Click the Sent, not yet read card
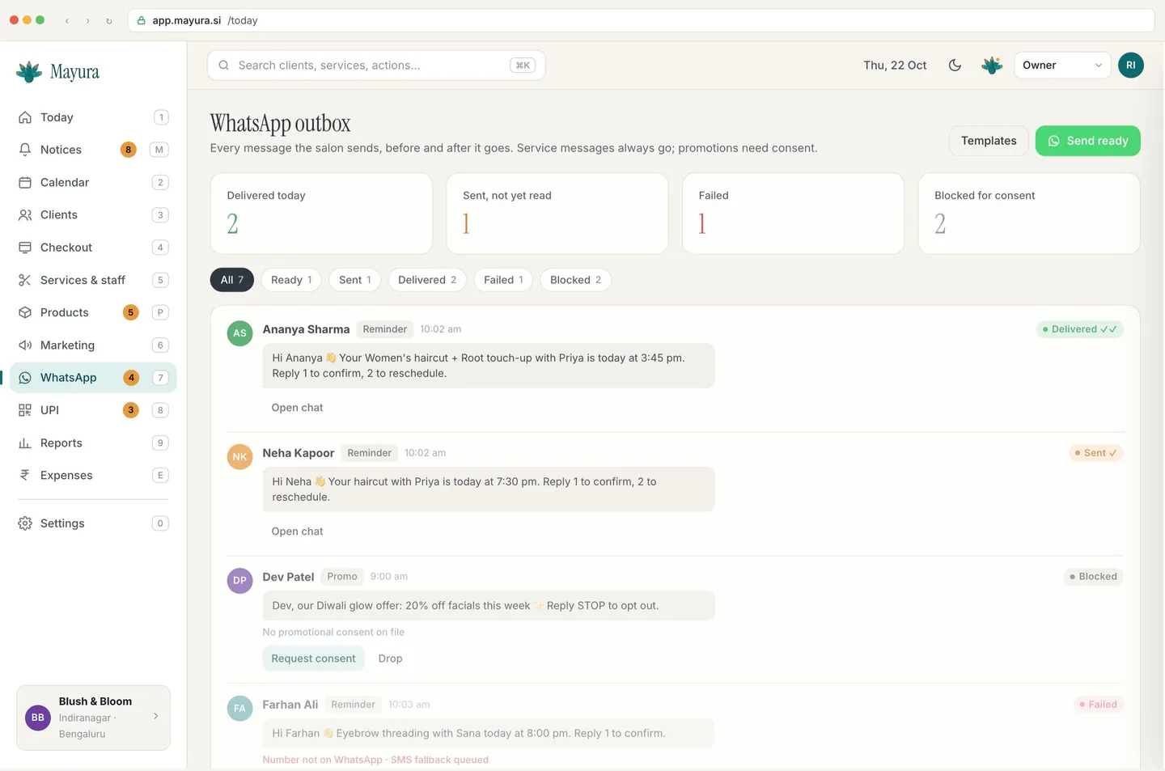Image resolution: width=1165 pixels, height=771 pixels. point(557,214)
